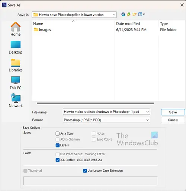Viewport: 186px width, 191px height.
Task: Click the File folder type cell
Action: tap(168, 30)
